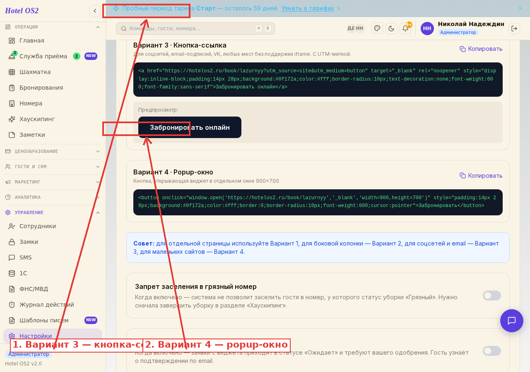This screenshot has height=372, width=530.
Task: Click the Забронировать онлайн preview button
Action: click(x=190, y=127)
